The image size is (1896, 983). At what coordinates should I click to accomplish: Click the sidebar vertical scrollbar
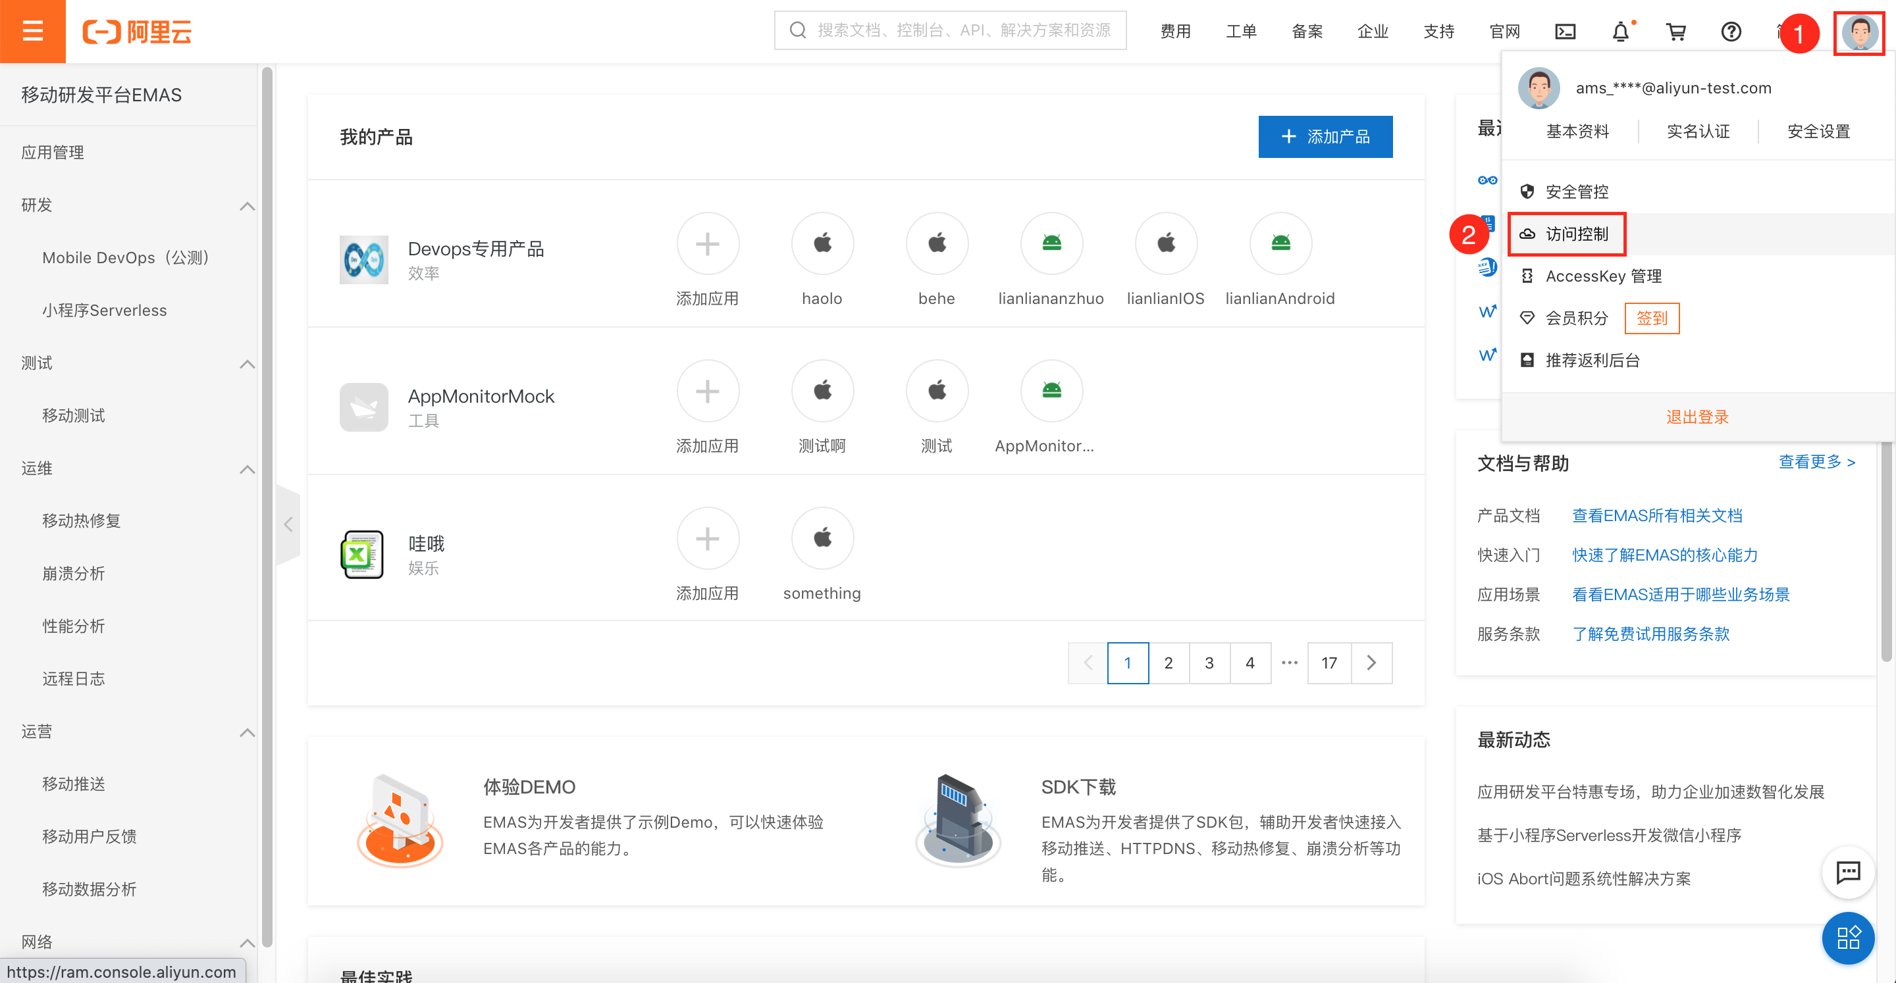(267, 508)
